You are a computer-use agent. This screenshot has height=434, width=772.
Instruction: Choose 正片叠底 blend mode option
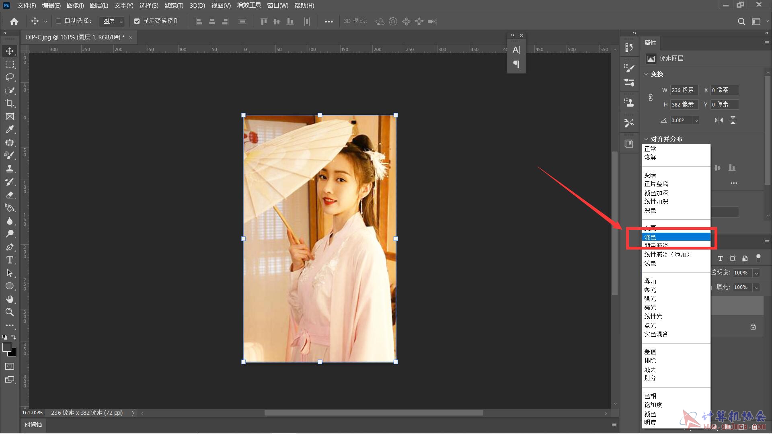pos(656,184)
